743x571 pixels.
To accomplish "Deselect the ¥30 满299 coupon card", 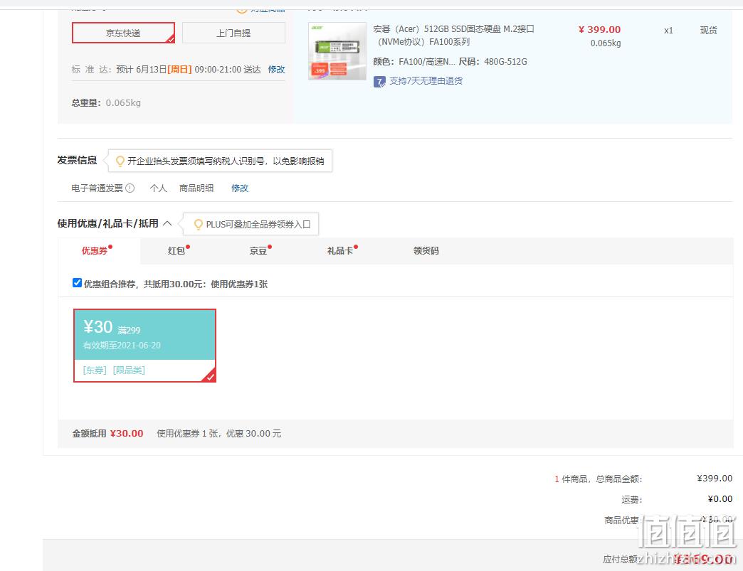I will [x=144, y=345].
